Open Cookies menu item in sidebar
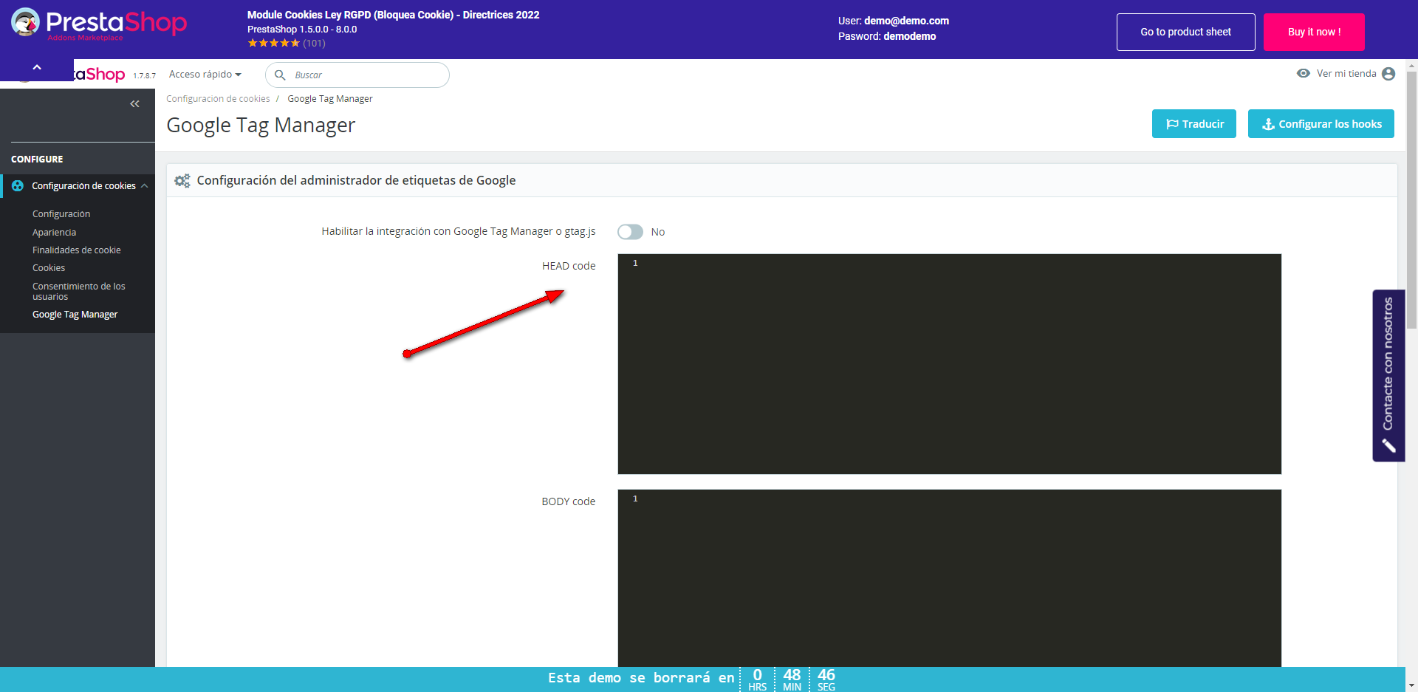This screenshot has height=692, width=1418. click(49, 268)
